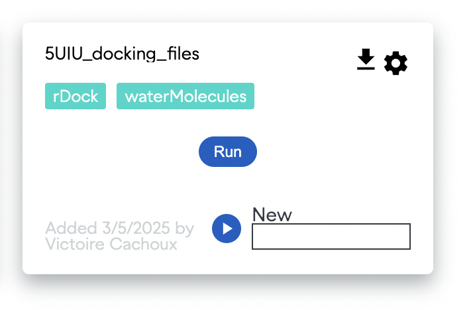The width and height of the screenshot is (473, 310).
Task: Tap the white triangle inside the blue circle
Action: pyautogui.click(x=227, y=229)
